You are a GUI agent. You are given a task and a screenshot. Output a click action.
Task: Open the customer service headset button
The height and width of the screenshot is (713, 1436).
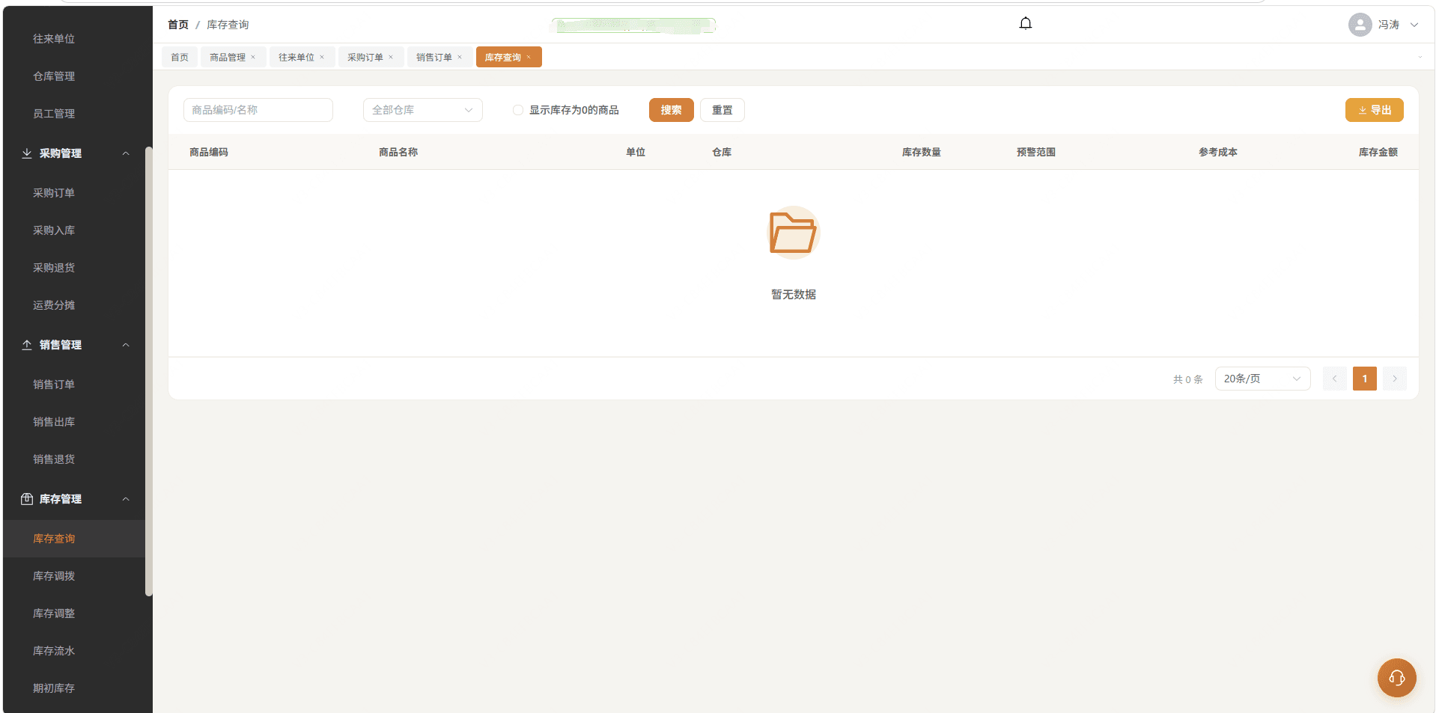[x=1396, y=678]
